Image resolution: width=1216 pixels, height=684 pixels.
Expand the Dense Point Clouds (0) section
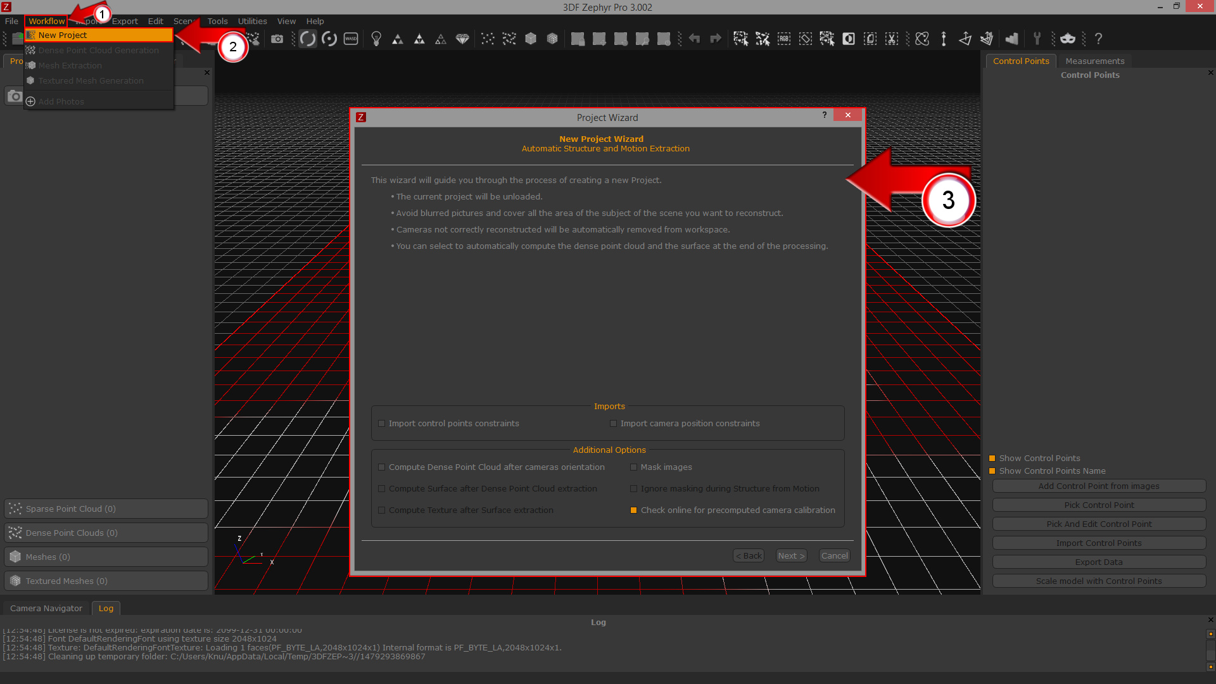(106, 533)
